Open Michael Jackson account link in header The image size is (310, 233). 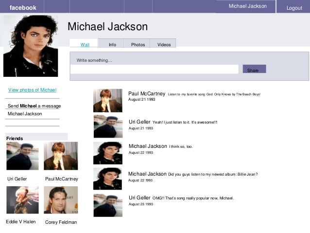pyautogui.click(x=247, y=6)
